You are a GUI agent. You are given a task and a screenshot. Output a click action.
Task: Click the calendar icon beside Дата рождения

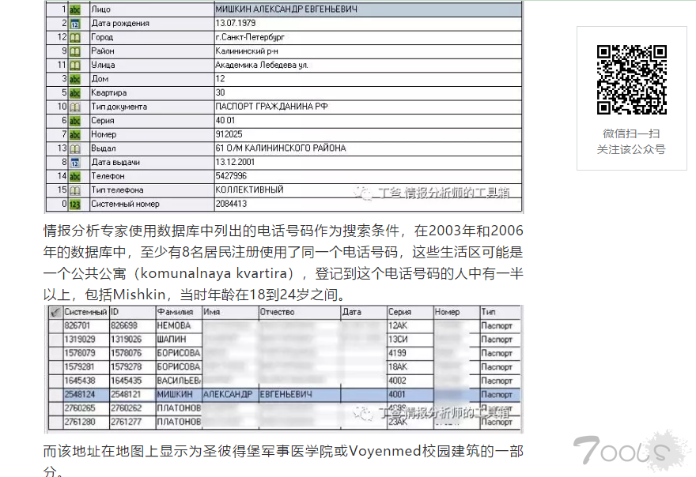point(75,24)
